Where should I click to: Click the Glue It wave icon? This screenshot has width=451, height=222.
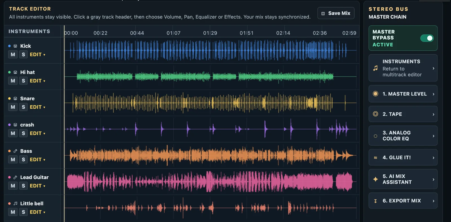375,157
